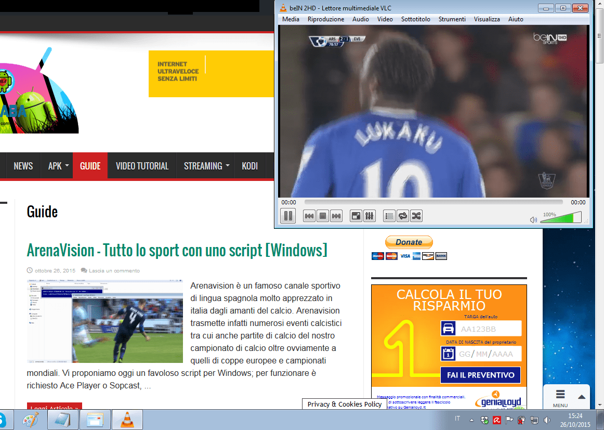Open the network connection tray icon
604x430 pixels.
(534, 420)
